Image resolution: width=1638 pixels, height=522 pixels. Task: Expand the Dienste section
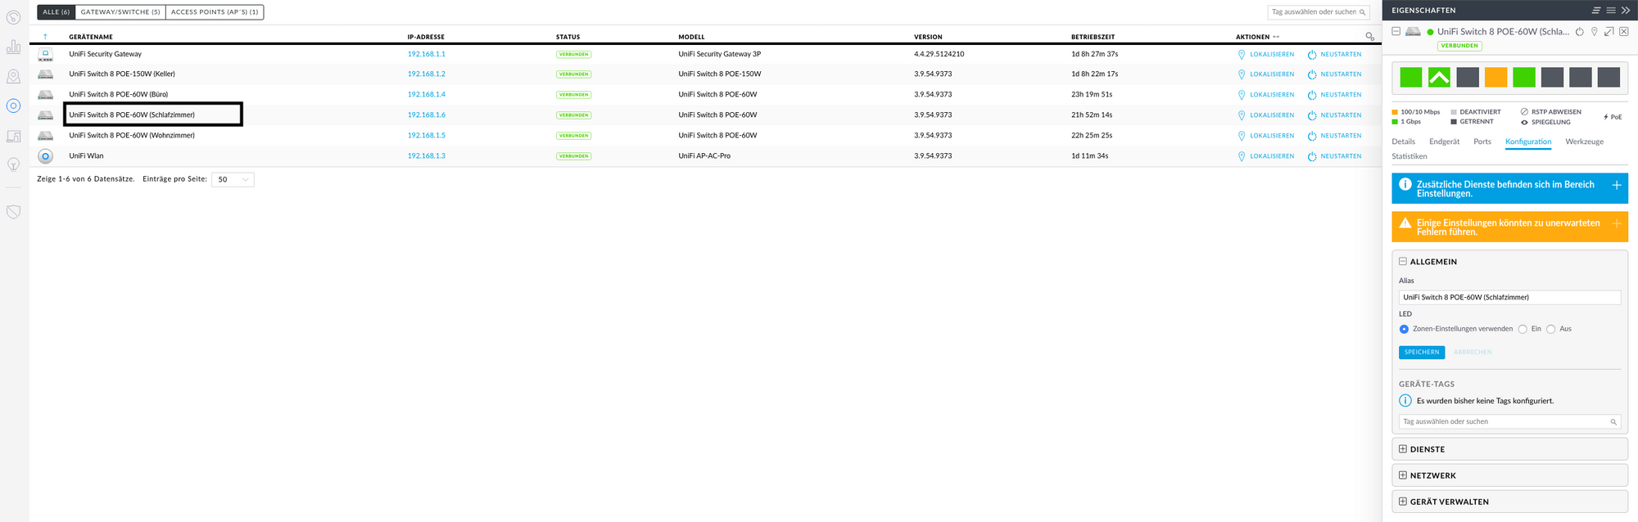click(x=1403, y=449)
